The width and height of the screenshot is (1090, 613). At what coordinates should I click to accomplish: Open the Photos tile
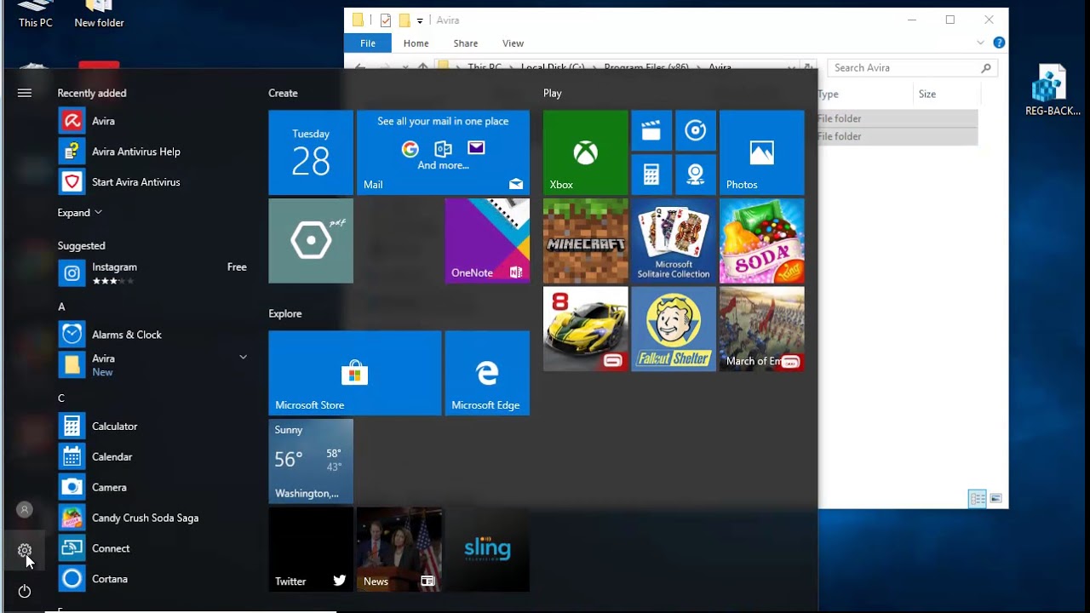pyautogui.click(x=761, y=152)
